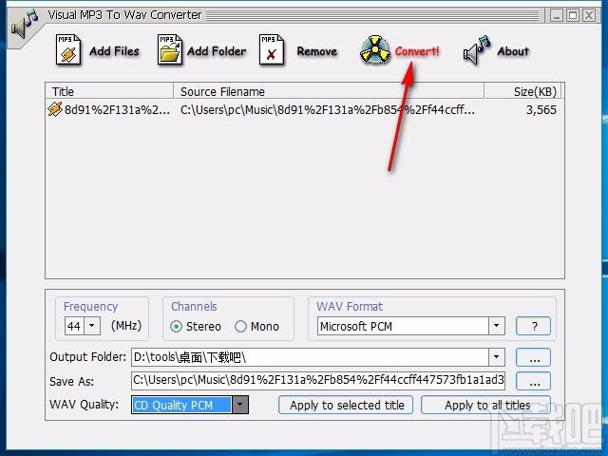
Task: Sort list by Size(KB) column header
Action: pos(522,91)
